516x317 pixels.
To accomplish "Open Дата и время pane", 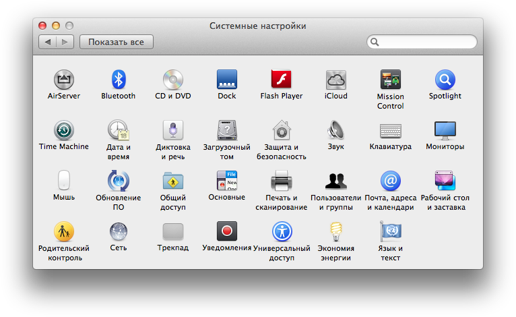I will [118, 130].
